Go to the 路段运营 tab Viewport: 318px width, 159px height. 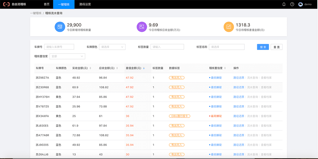(x=85, y=4)
